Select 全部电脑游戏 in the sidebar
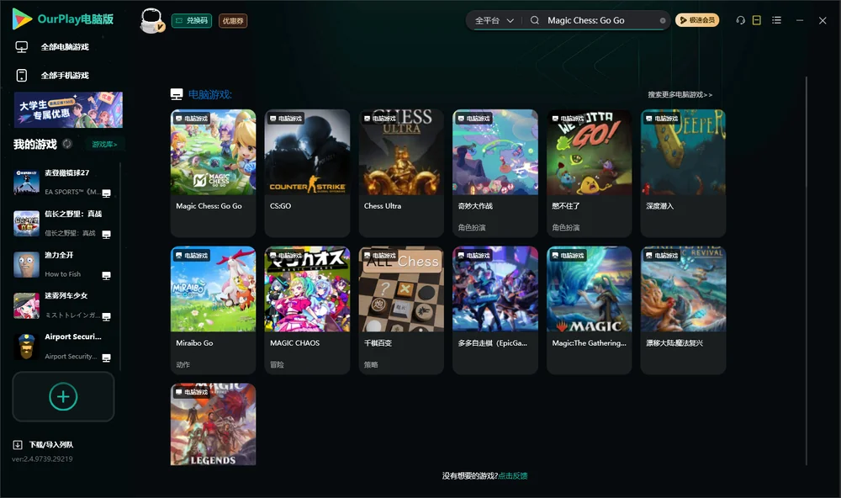Screen dimensions: 841x498 click(x=66, y=47)
